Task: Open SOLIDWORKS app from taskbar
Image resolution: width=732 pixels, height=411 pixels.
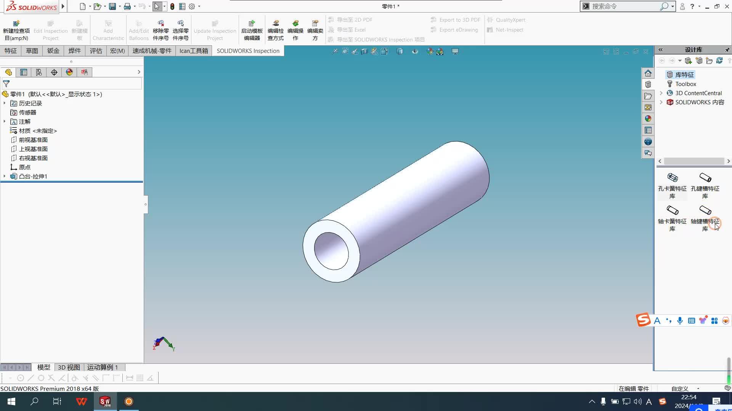Action: [104, 401]
